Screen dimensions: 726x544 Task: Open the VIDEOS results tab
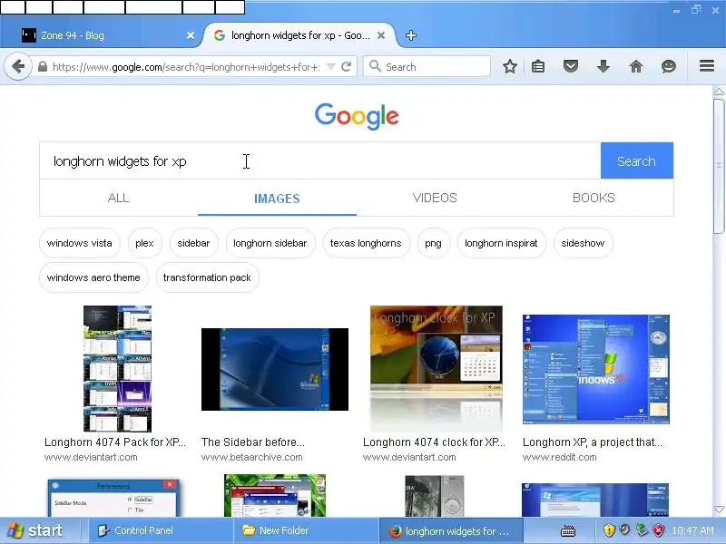click(435, 198)
